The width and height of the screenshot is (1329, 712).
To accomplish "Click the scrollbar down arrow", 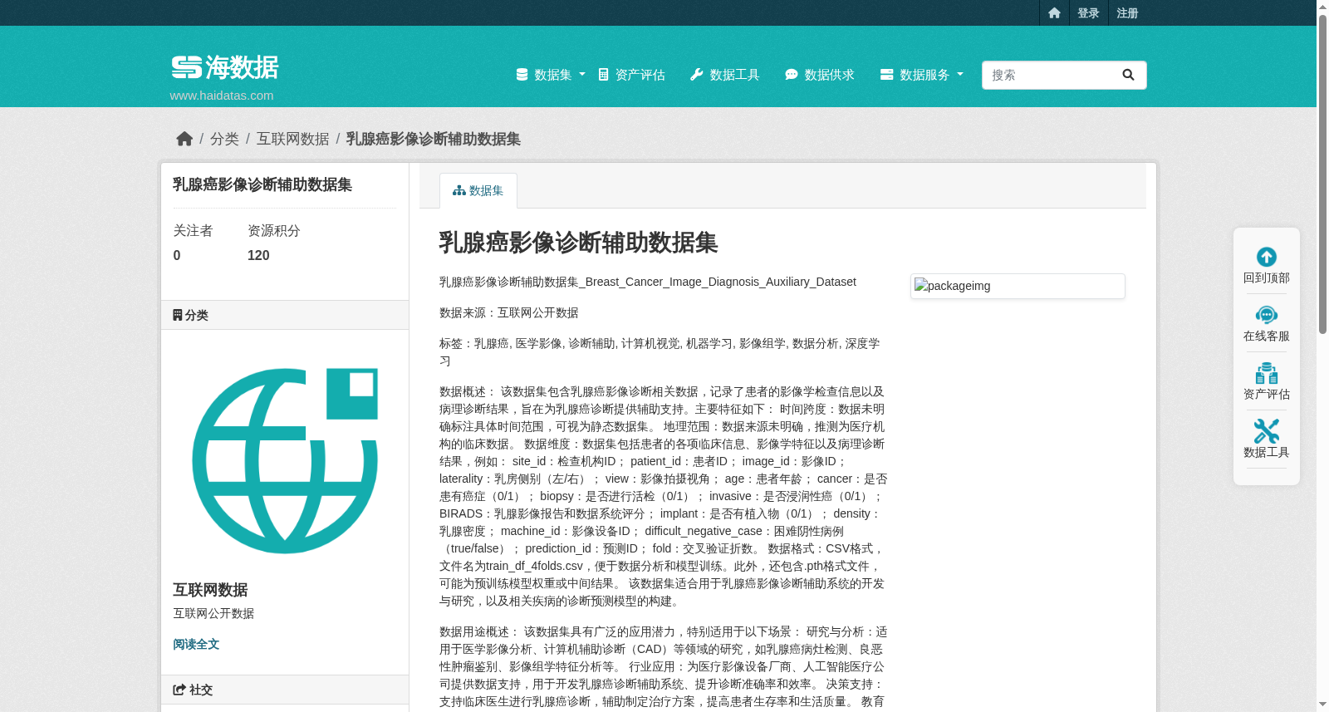I will [1322, 705].
